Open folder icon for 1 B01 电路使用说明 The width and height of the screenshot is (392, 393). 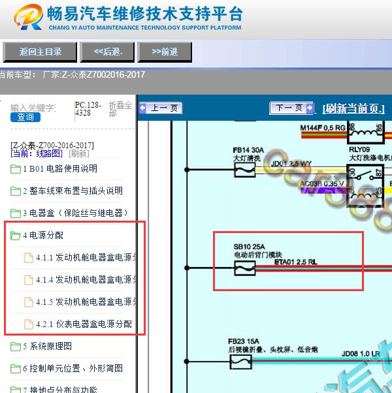pyautogui.click(x=16, y=169)
